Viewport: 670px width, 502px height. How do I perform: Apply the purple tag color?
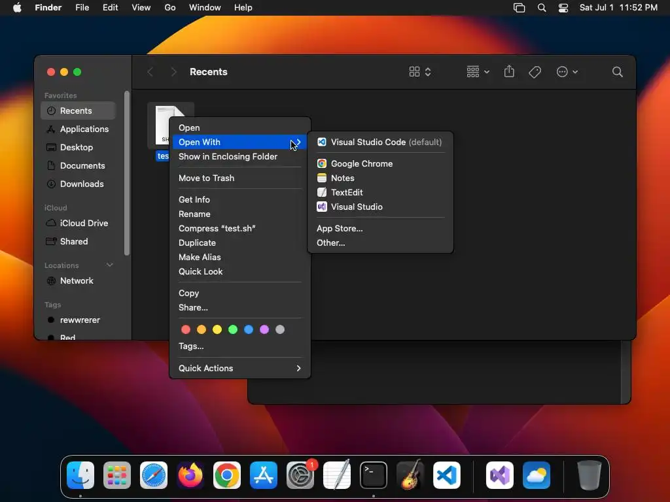click(264, 329)
